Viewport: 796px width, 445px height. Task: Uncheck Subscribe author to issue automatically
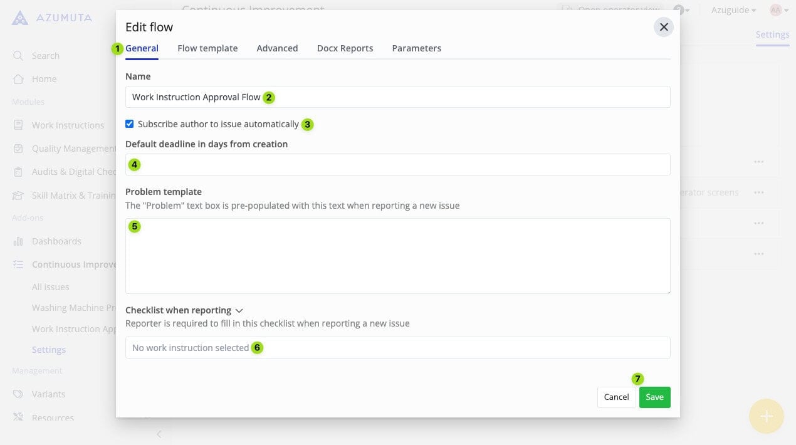pyautogui.click(x=130, y=124)
